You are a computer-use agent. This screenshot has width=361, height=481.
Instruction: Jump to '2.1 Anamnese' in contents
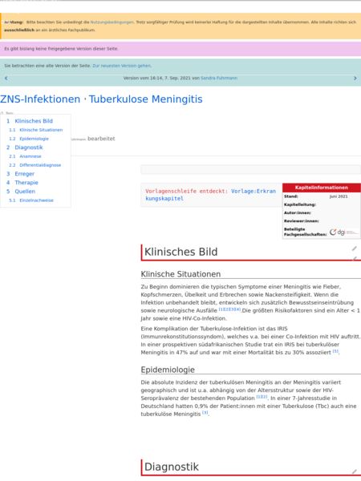click(25, 156)
